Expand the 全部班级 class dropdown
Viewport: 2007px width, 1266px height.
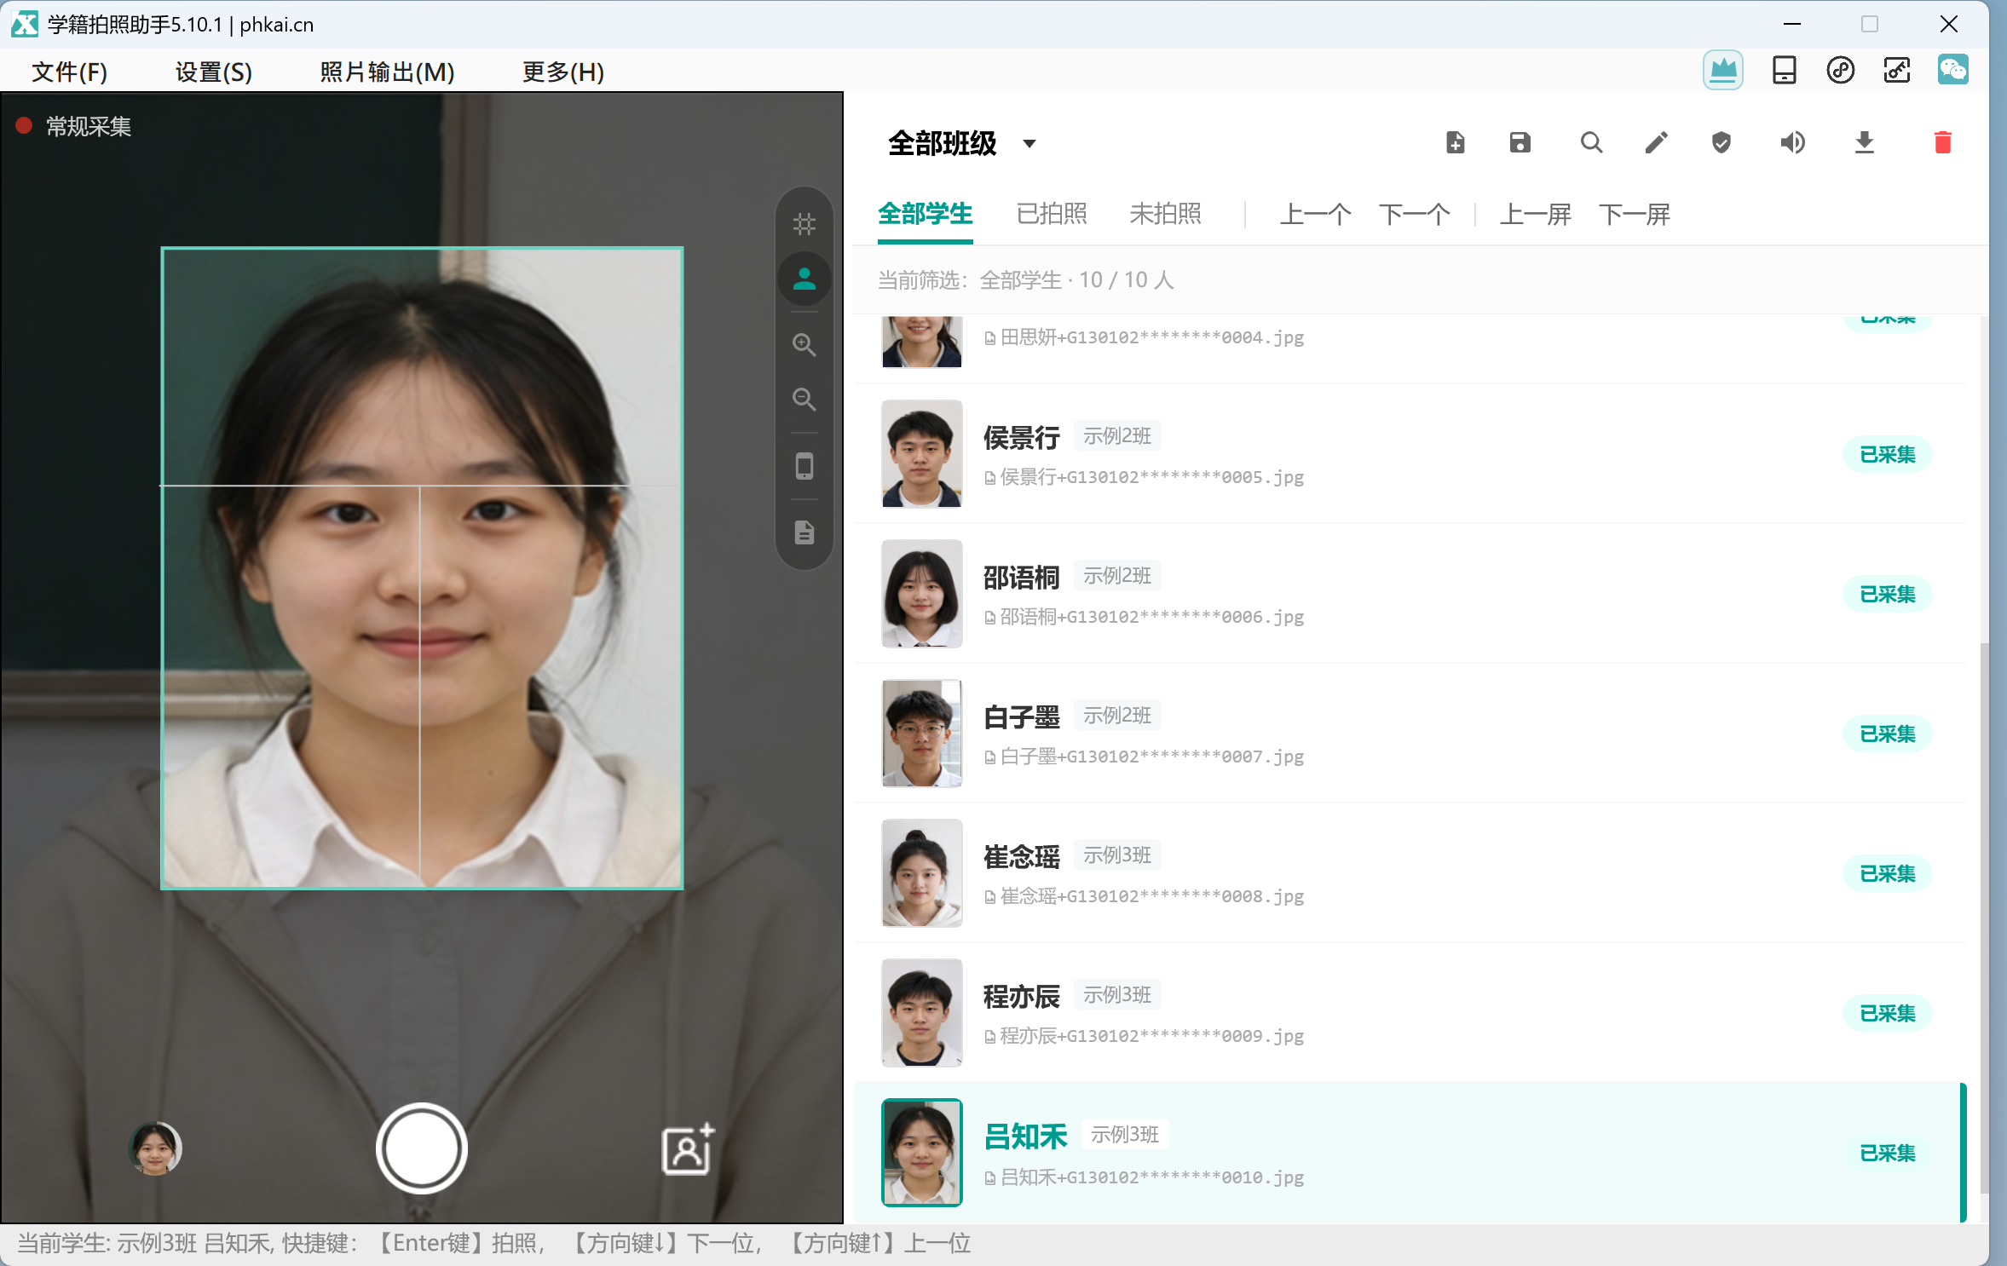(x=961, y=143)
